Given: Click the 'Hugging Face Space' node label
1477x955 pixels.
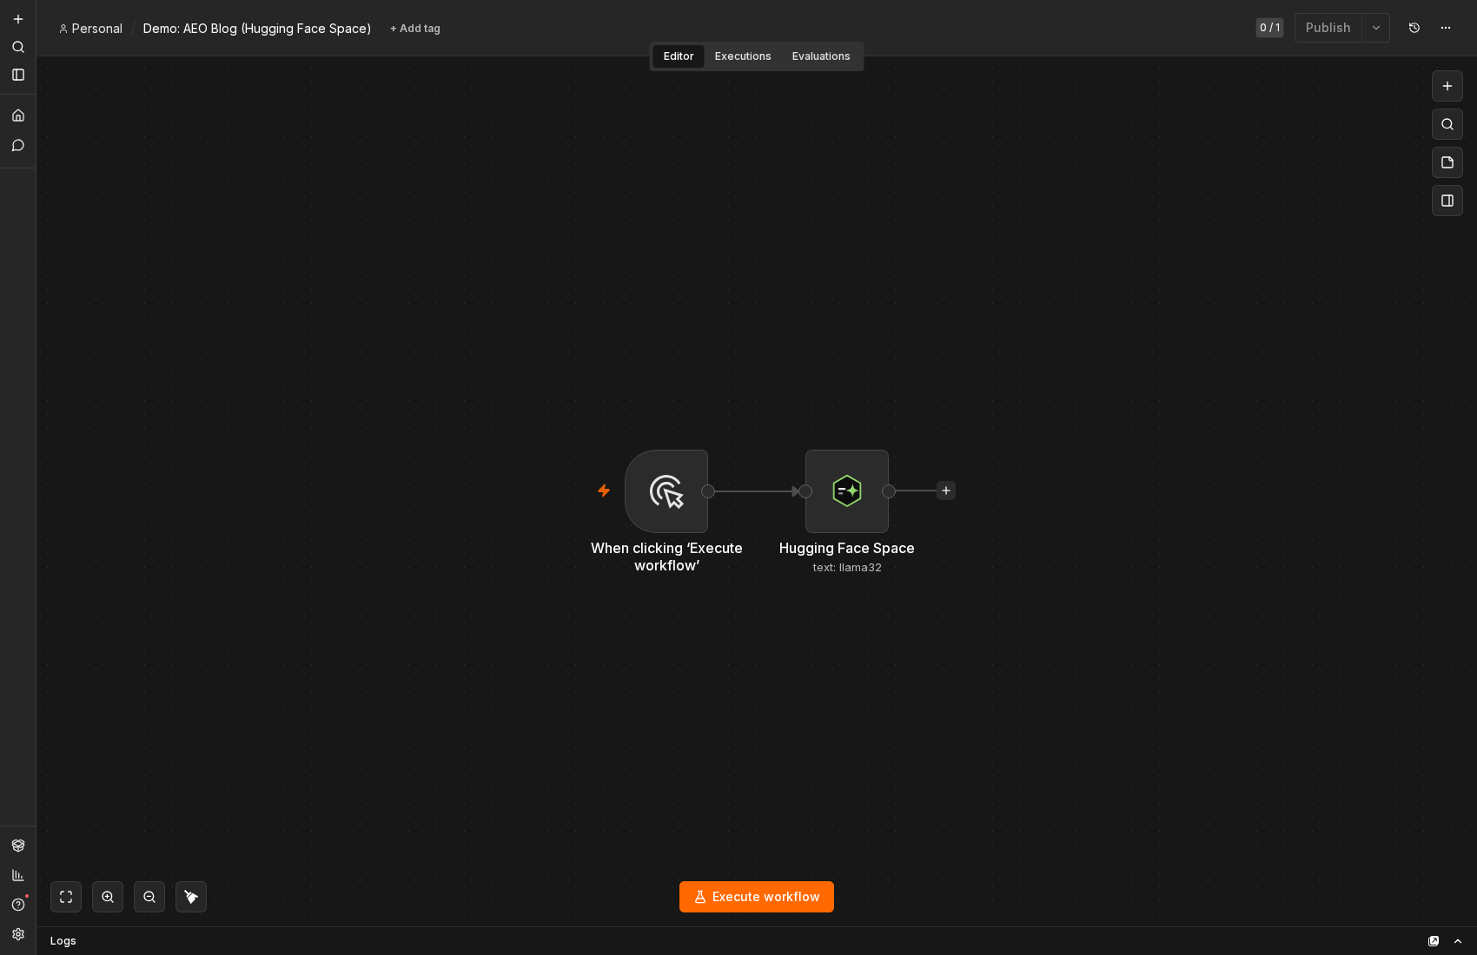Looking at the screenshot, I should 847,549.
